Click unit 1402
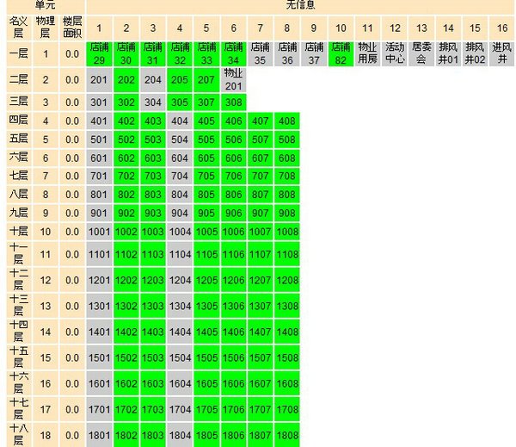The image size is (516, 447). tap(126, 332)
